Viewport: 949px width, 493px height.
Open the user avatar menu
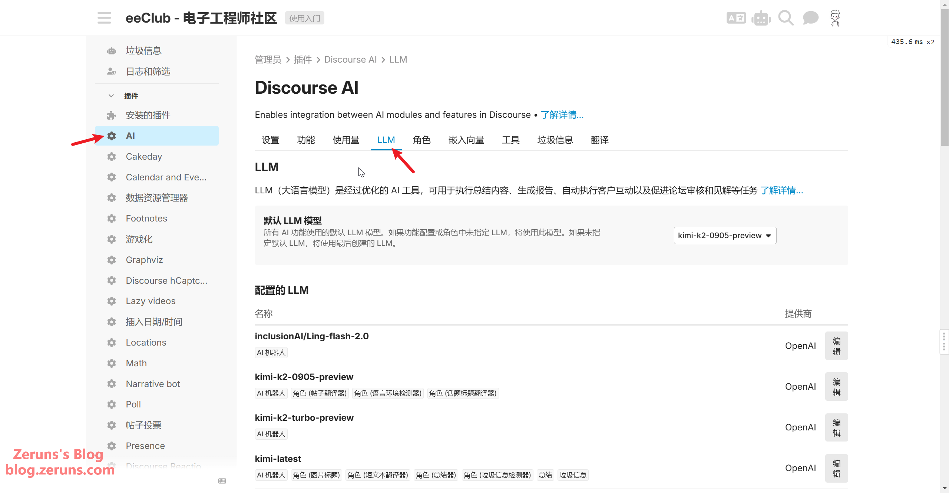(835, 18)
